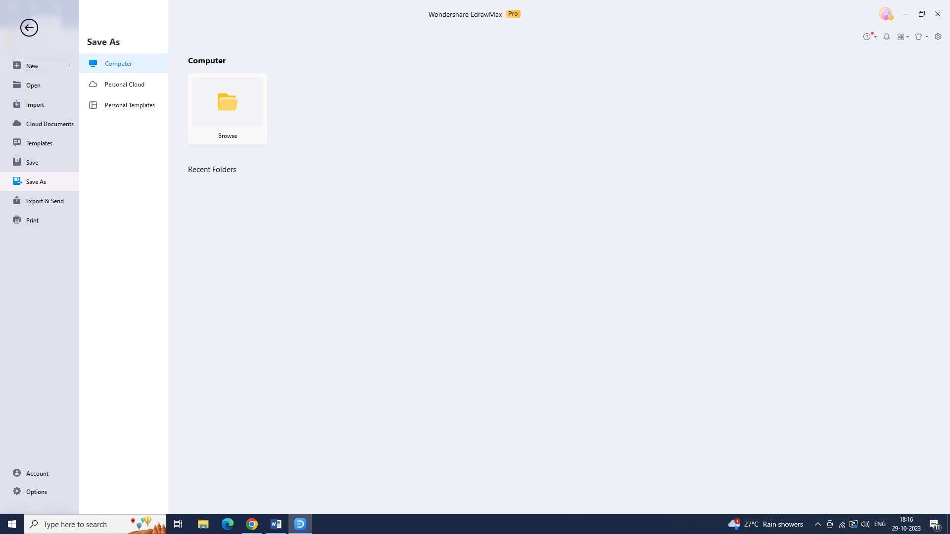Select the Import icon
Viewport: 950px width, 534px height.
click(x=17, y=104)
